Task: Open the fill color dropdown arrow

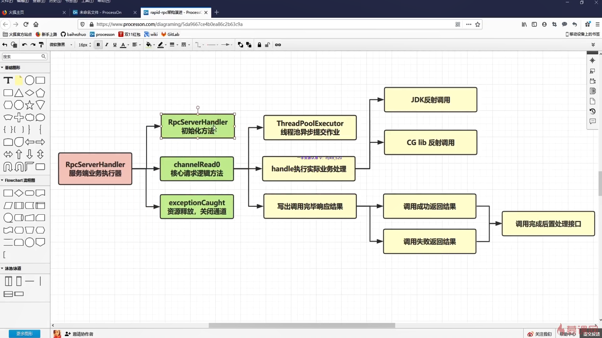Action: point(154,45)
